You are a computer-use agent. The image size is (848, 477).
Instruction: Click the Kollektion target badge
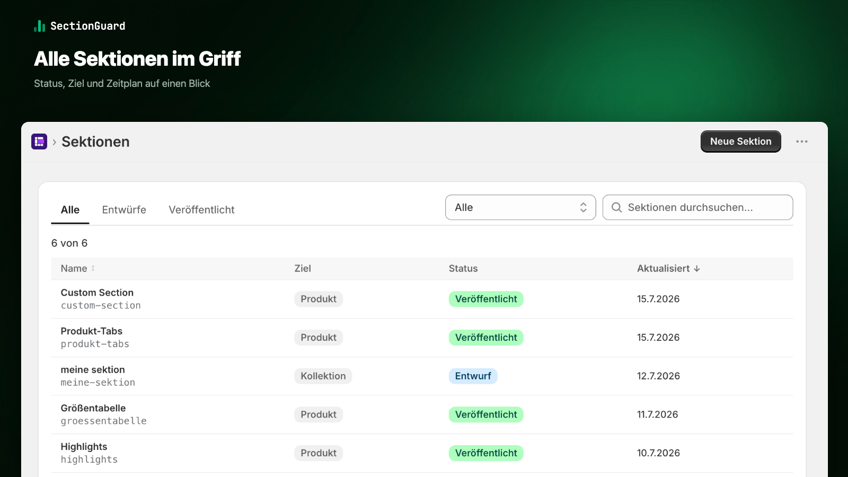(x=323, y=376)
